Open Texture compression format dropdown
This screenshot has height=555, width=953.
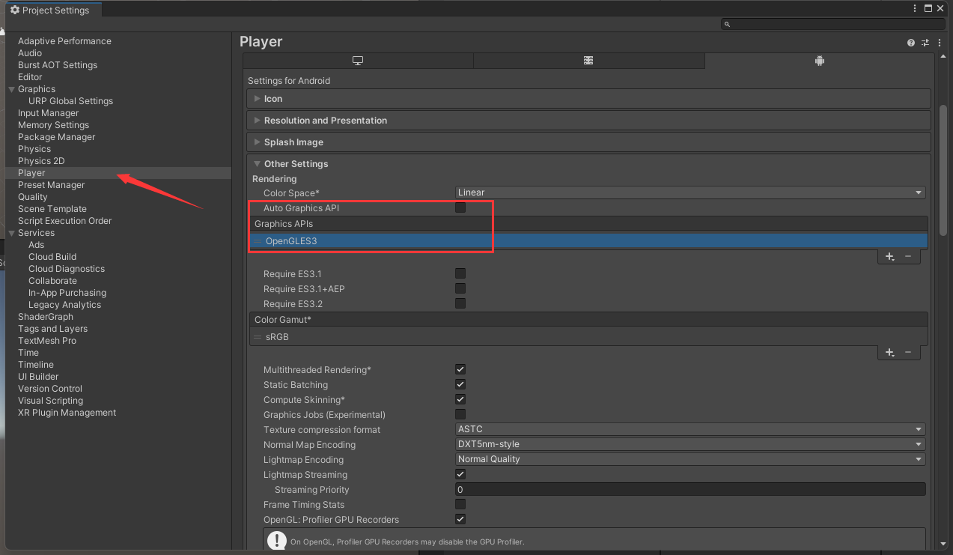click(690, 429)
